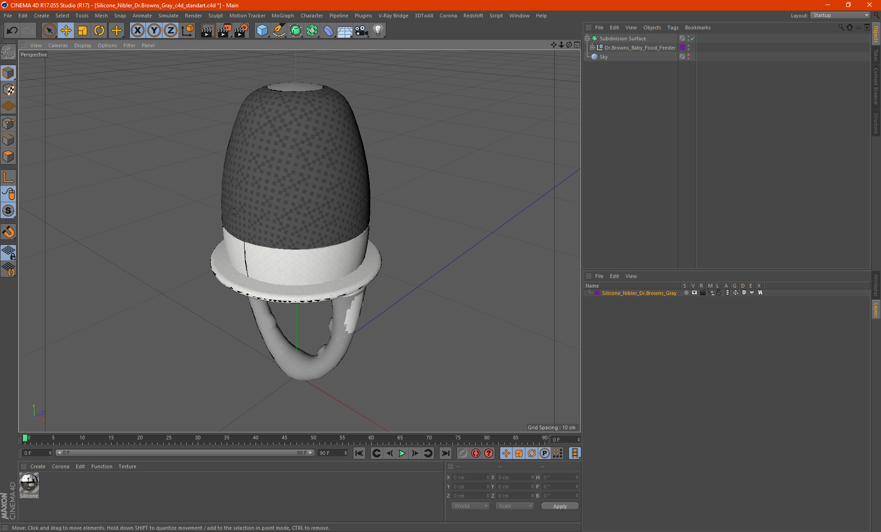
Task: Toggle layer Solo for Silicone_Nibler layer
Action: coord(686,293)
